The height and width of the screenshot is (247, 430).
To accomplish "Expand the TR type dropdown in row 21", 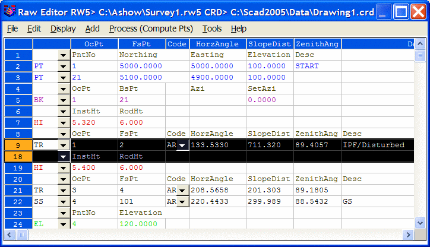I will click(x=64, y=190).
